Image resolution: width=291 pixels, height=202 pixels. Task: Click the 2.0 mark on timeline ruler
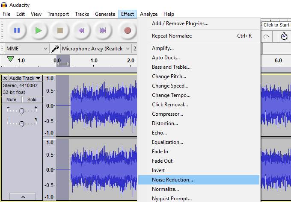point(131,61)
